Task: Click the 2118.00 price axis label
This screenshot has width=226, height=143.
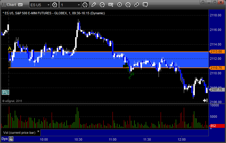Action: [216, 15]
